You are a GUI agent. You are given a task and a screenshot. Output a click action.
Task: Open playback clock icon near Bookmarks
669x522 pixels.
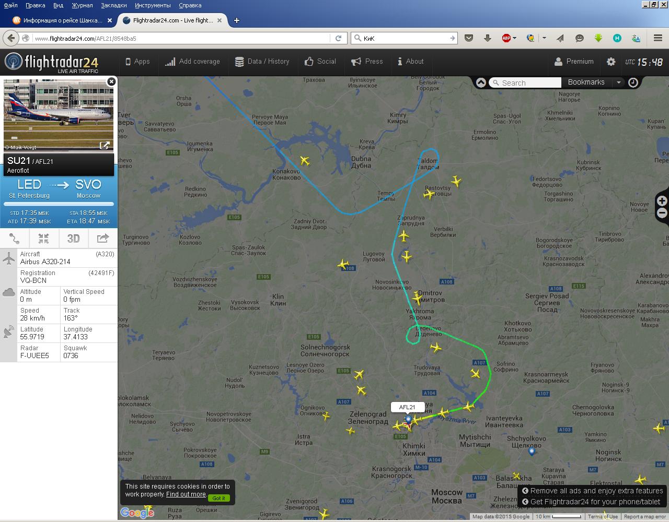point(633,82)
